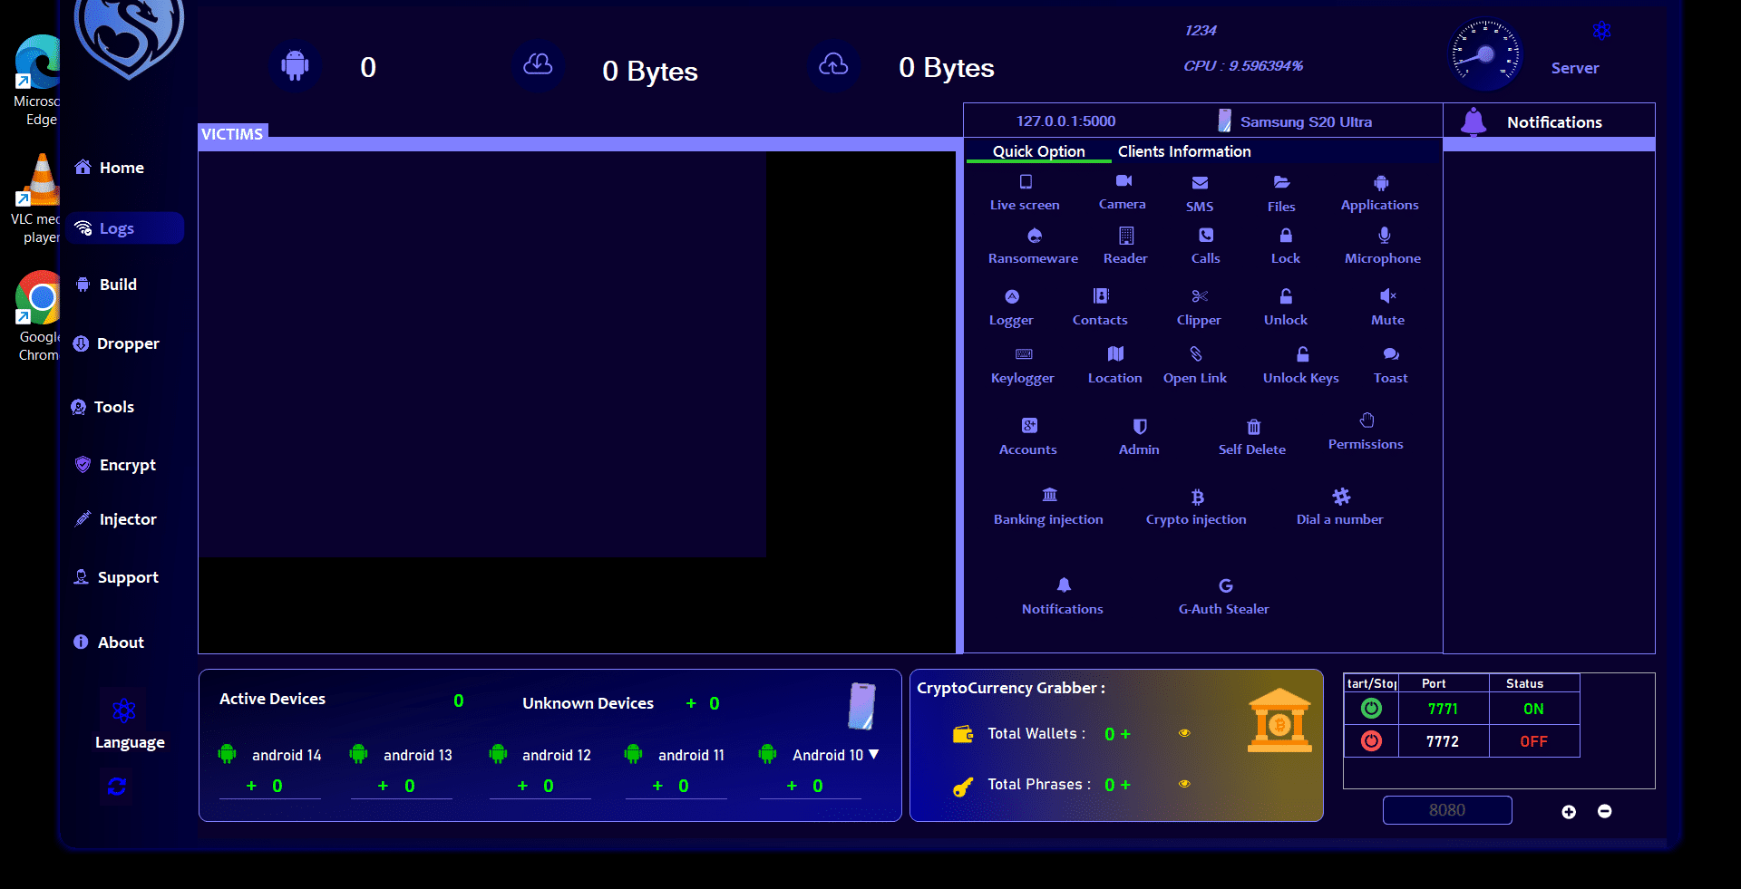Select the Self Delete option
The image size is (1741, 889).
click(x=1252, y=435)
